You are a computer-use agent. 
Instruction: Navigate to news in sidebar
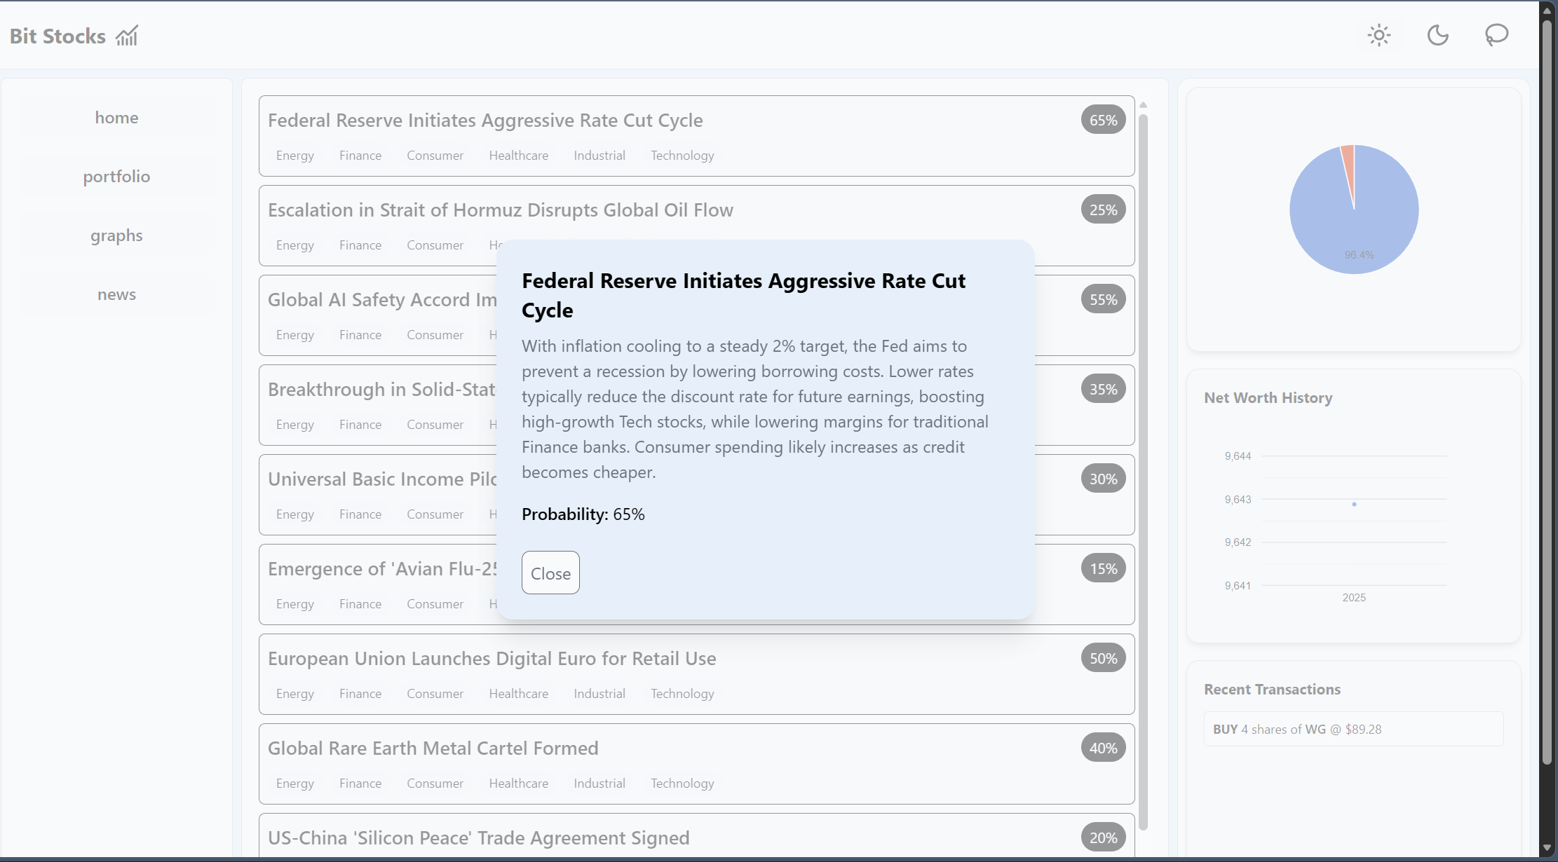tap(116, 294)
